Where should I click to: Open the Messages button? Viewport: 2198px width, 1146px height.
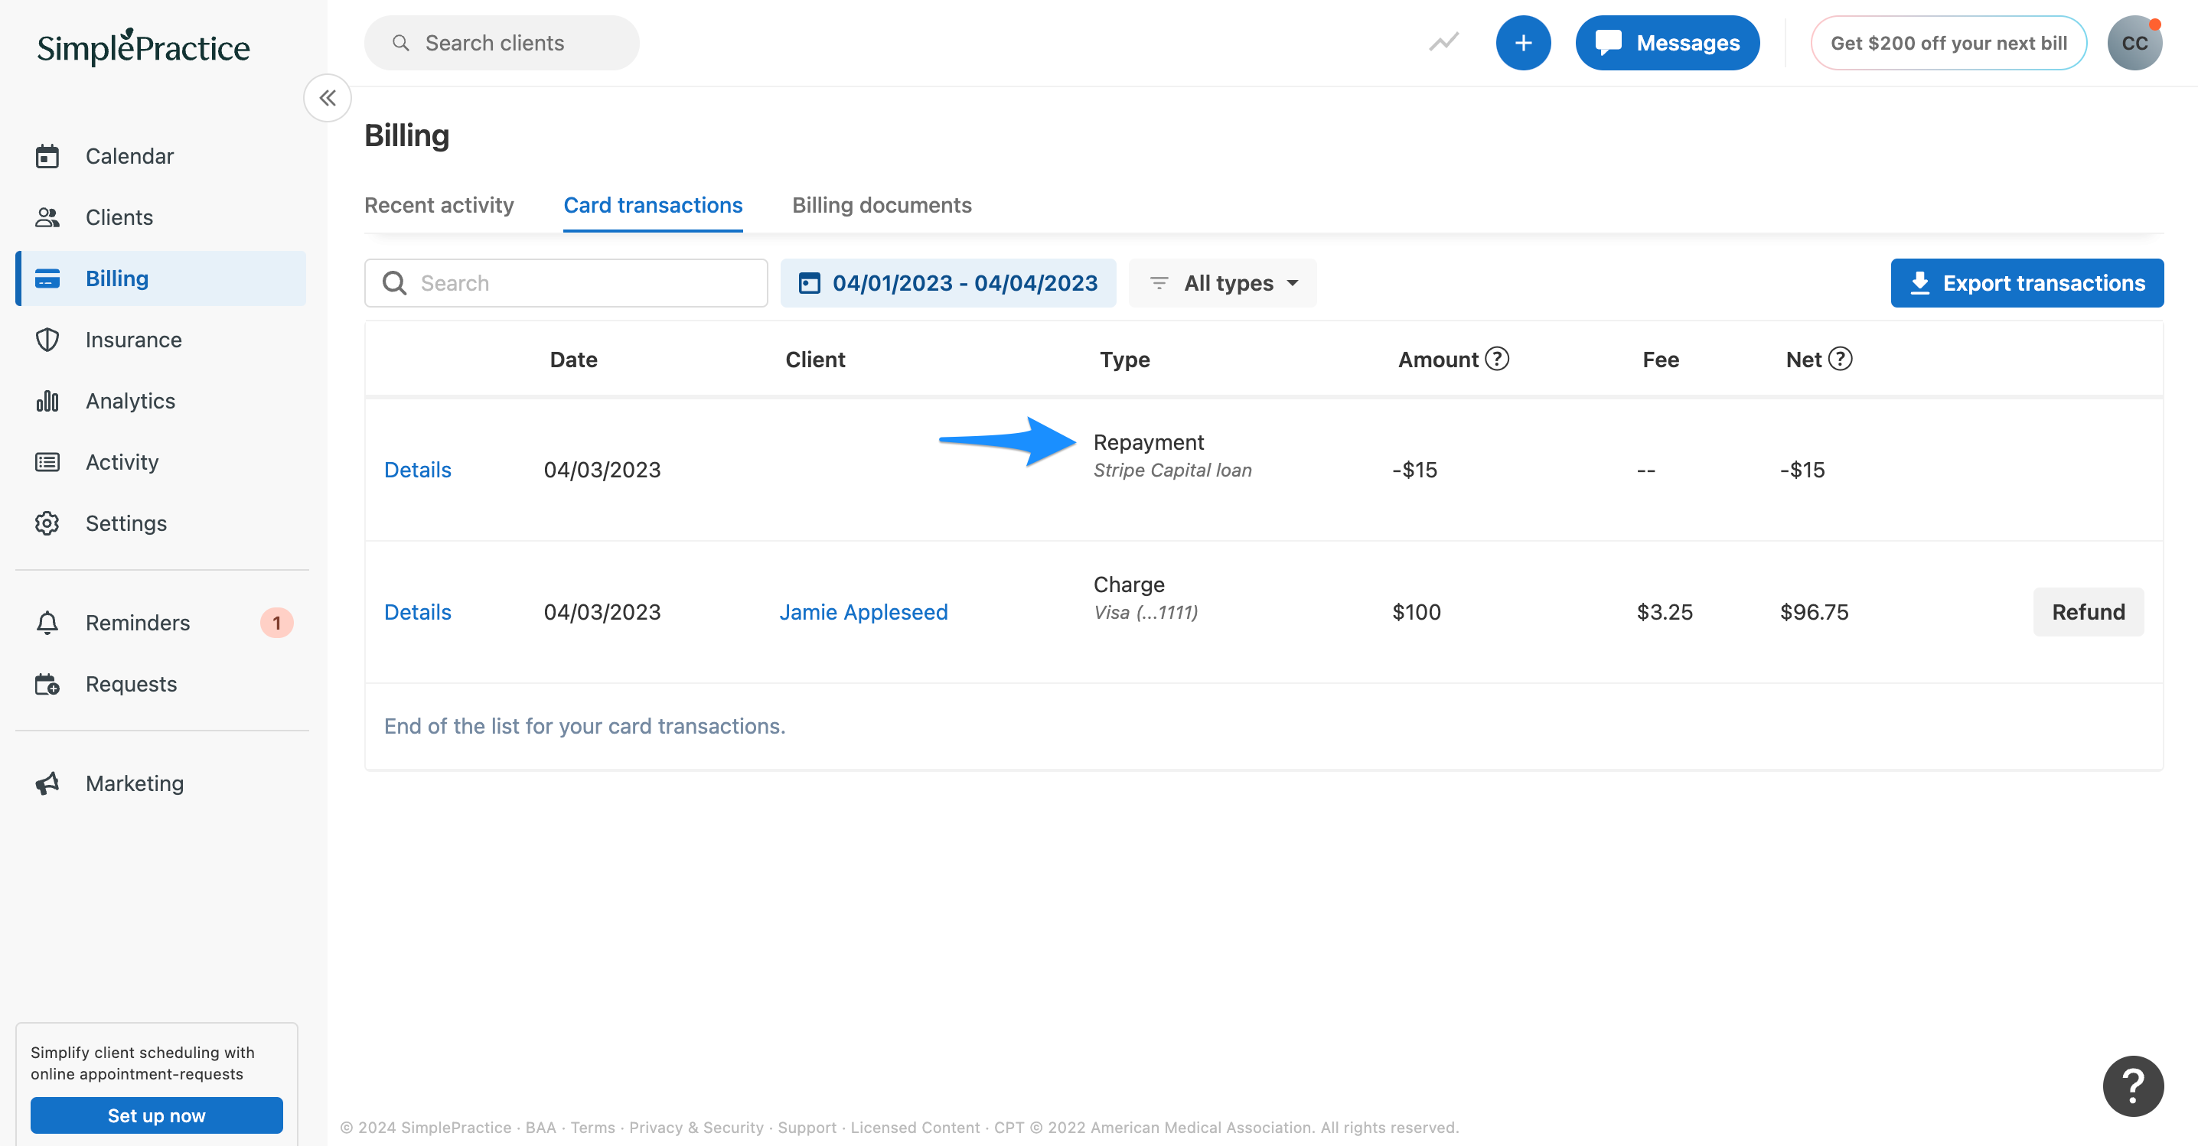pos(1666,43)
